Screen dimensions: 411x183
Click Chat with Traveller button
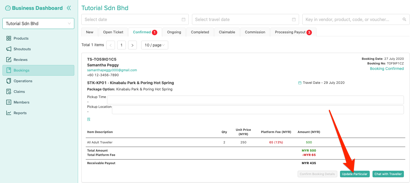pos(388,174)
